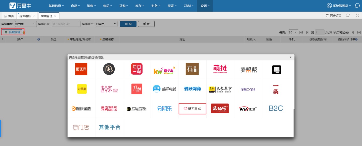Close the 经营看板 tab
Image resolution: width=362 pixels, height=146 pixels.
(x=34, y=16)
